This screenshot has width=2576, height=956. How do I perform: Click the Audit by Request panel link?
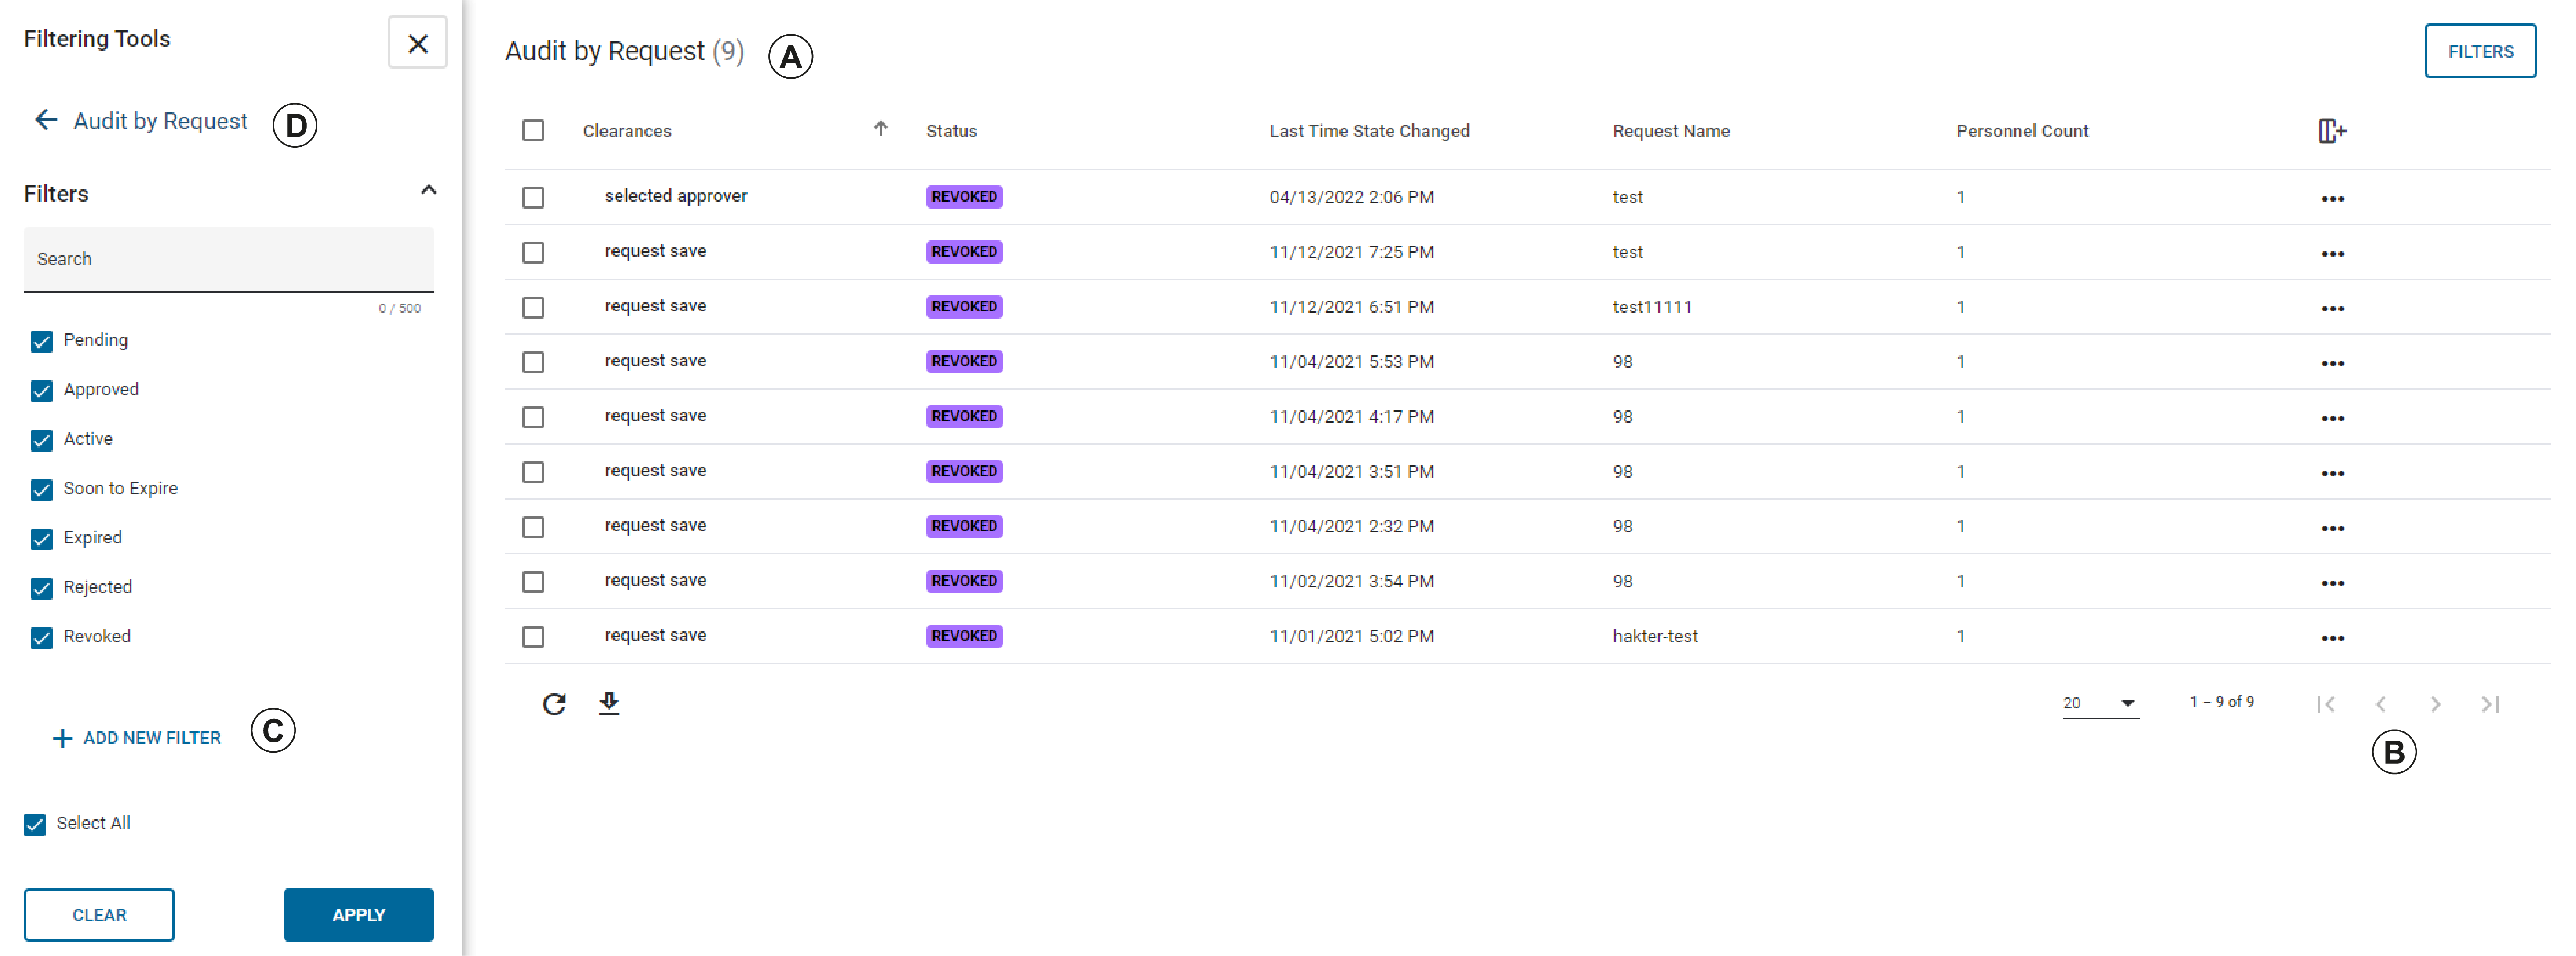160,121
